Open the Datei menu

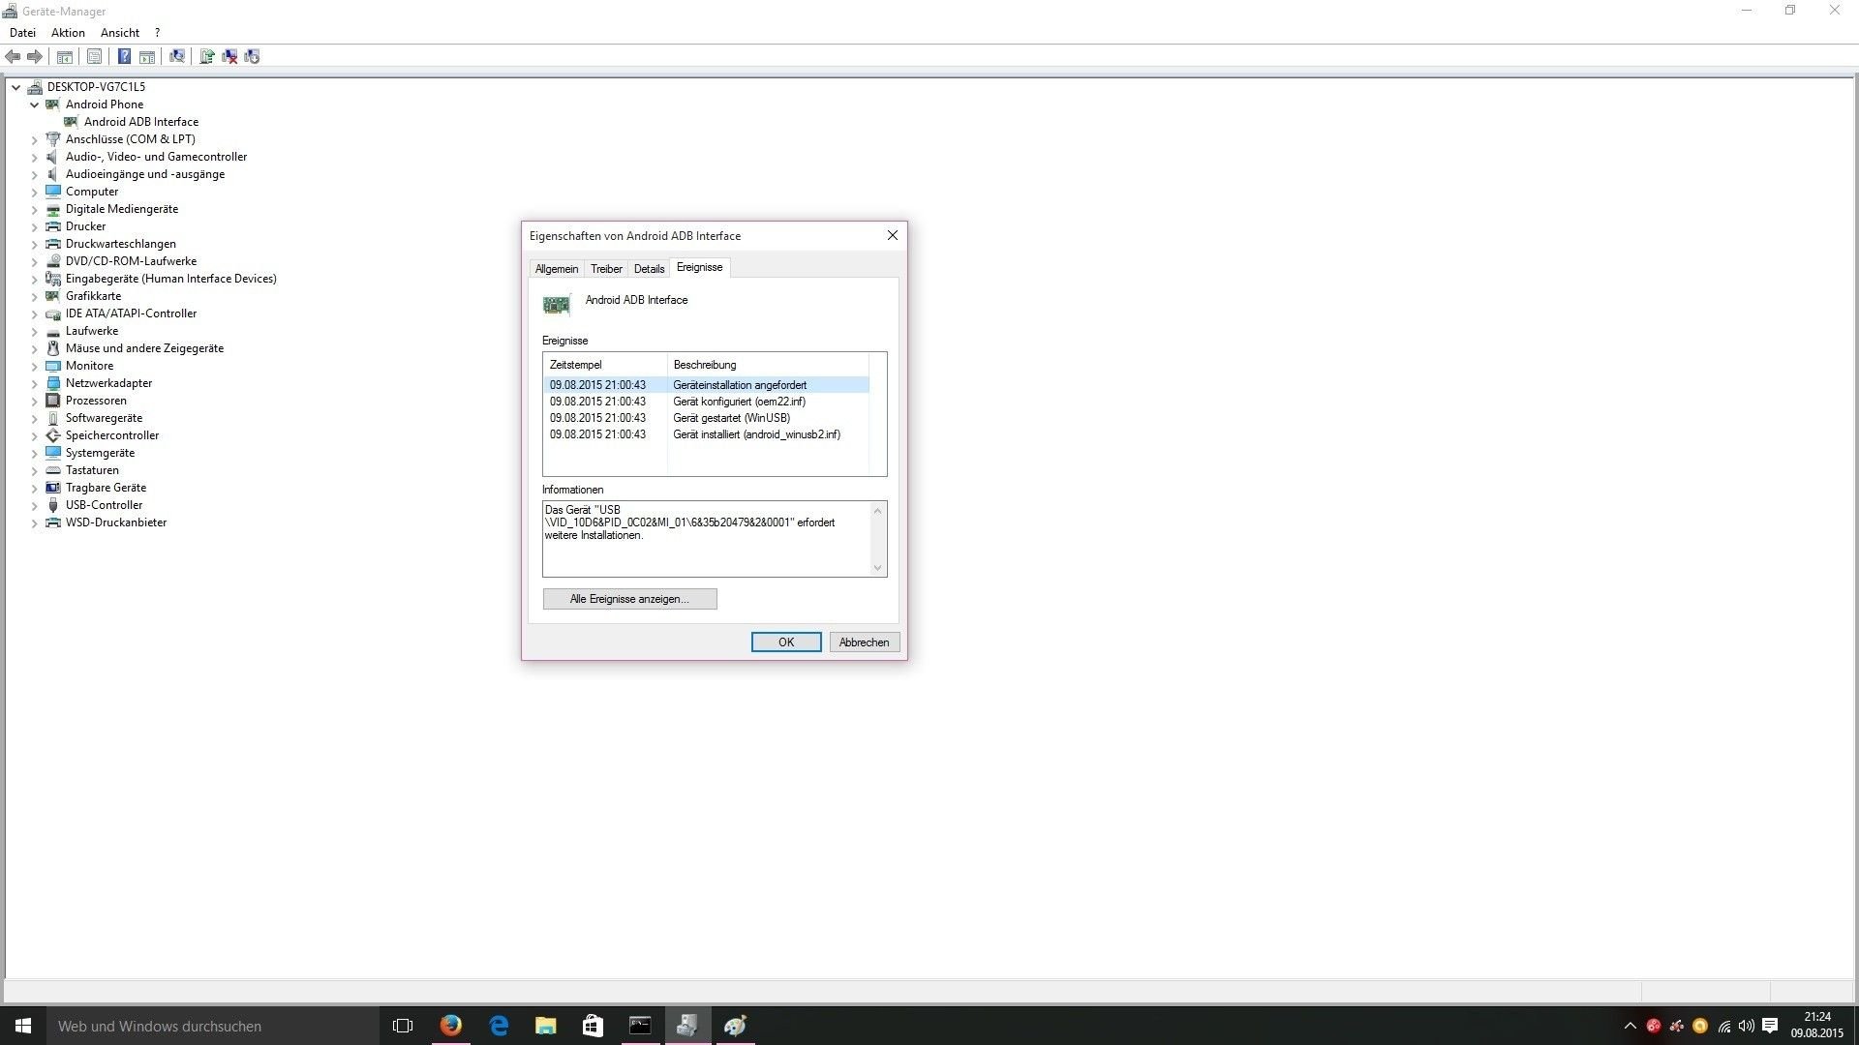(x=22, y=33)
